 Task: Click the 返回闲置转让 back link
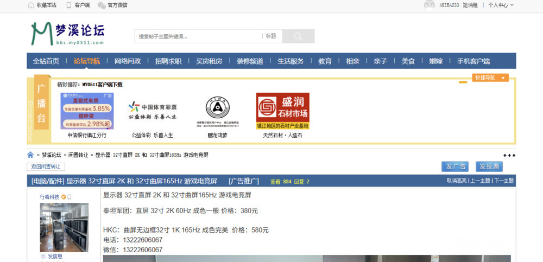click(x=46, y=167)
